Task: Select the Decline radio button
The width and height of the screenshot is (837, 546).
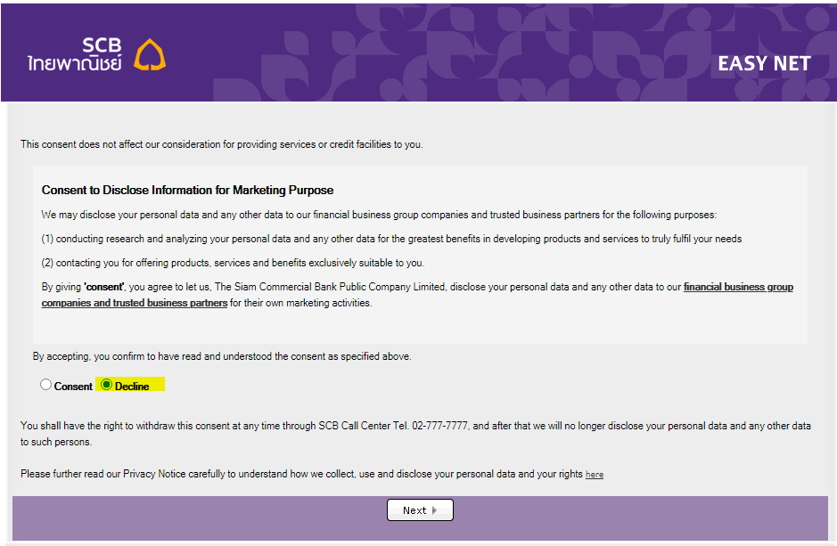Action: click(x=106, y=385)
